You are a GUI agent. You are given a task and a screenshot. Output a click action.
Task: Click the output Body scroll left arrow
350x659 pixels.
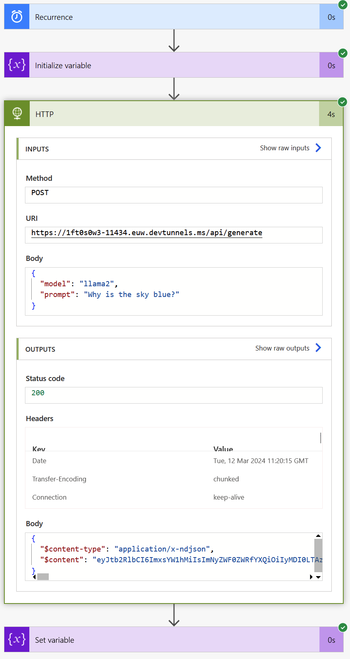(x=34, y=577)
